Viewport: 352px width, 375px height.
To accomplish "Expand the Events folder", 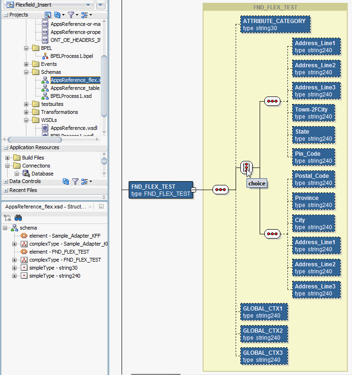I will tap(26, 64).
